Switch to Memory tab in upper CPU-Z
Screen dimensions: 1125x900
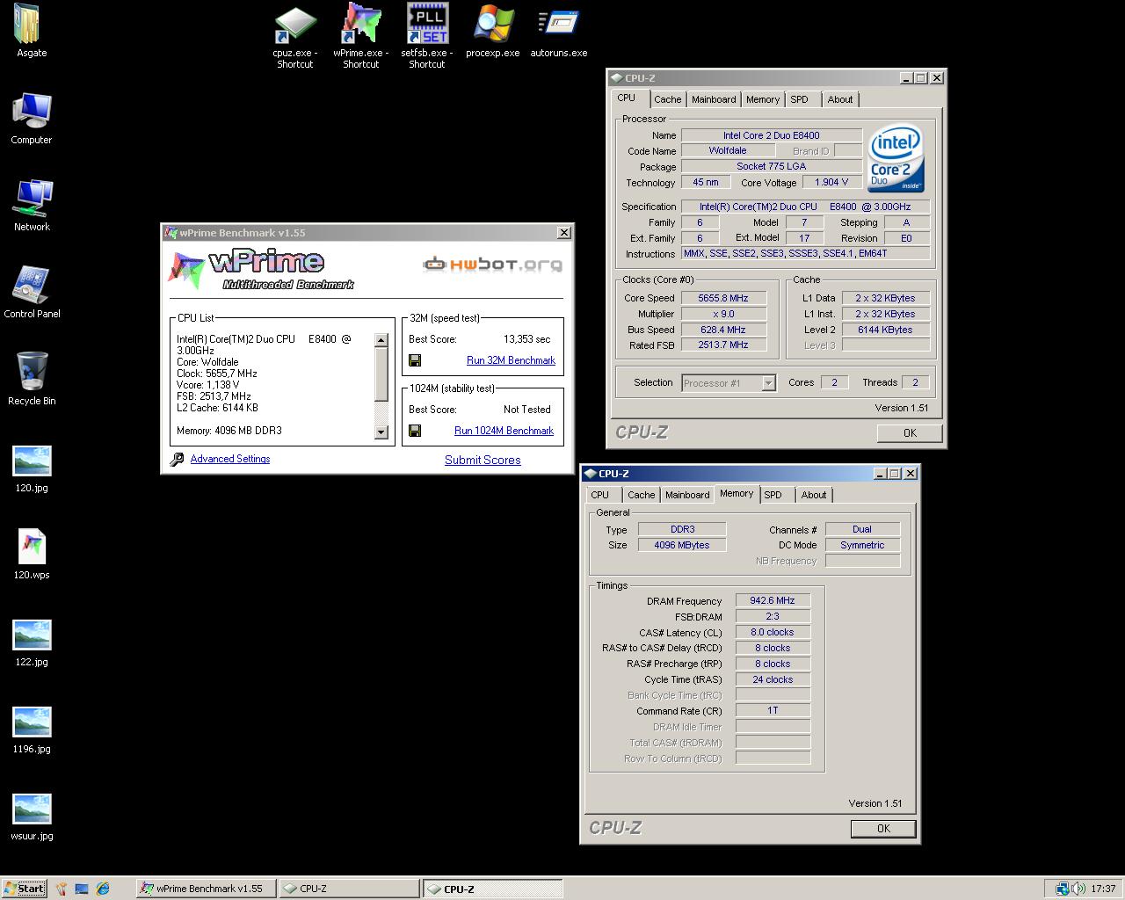[763, 99]
